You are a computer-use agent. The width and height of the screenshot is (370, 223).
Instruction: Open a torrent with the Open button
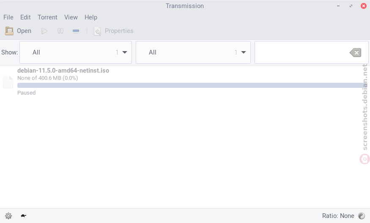pos(18,31)
